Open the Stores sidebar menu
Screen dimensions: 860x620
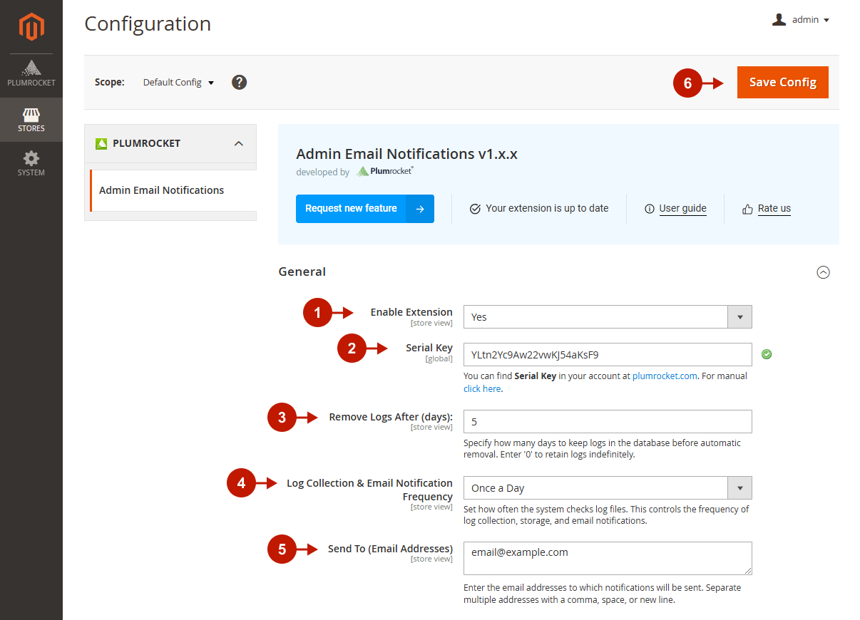(31, 120)
